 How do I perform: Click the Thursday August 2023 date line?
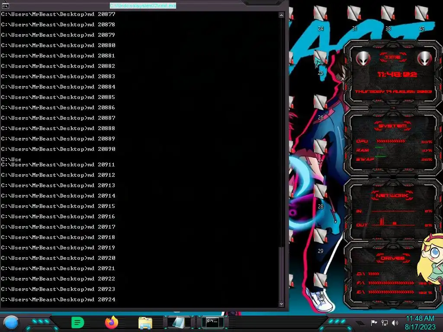[x=393, y=92]
